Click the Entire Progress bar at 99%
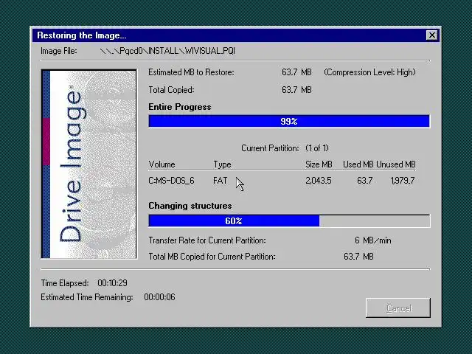This screenshot has height=354, width=472. click(289, 121)
